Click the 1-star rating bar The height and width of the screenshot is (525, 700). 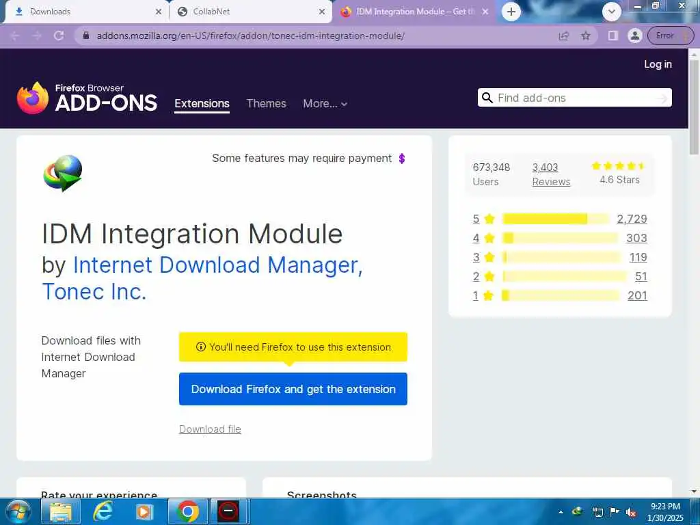coord(561,295)
